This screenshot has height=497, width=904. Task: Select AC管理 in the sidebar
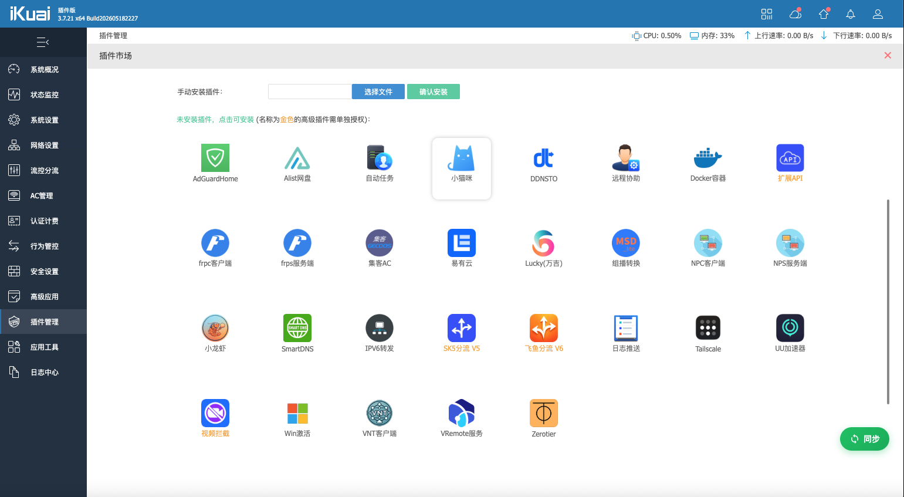coord(43,195)
